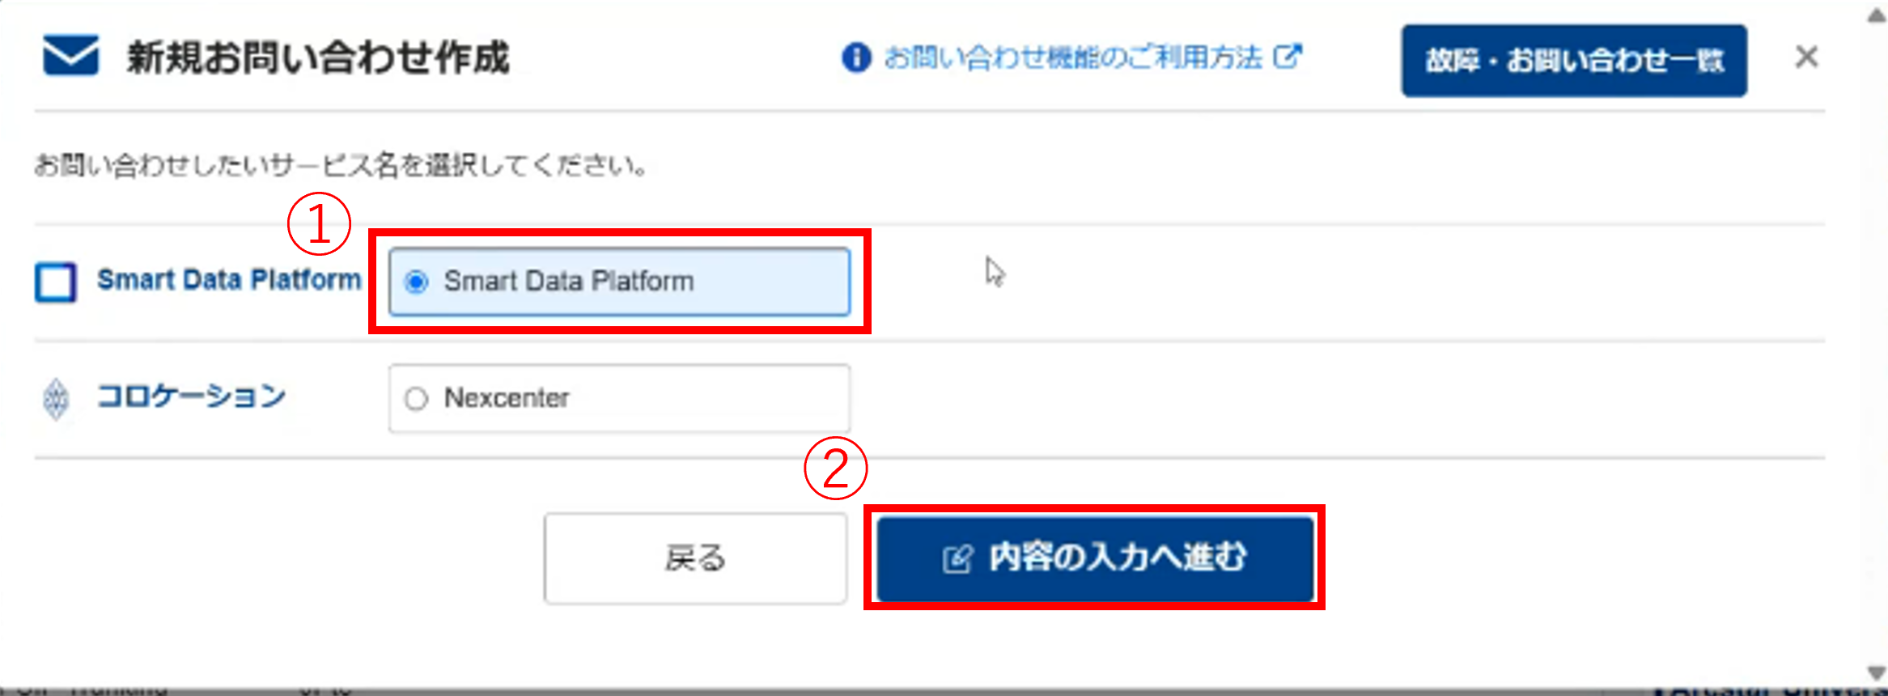This screenshot has width=1888, height=696.
Task: Click the お問い合わせしたいサービス名 instruction text
Action: click(340, 166)
